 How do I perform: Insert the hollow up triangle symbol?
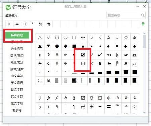click(x=40, y=38)
